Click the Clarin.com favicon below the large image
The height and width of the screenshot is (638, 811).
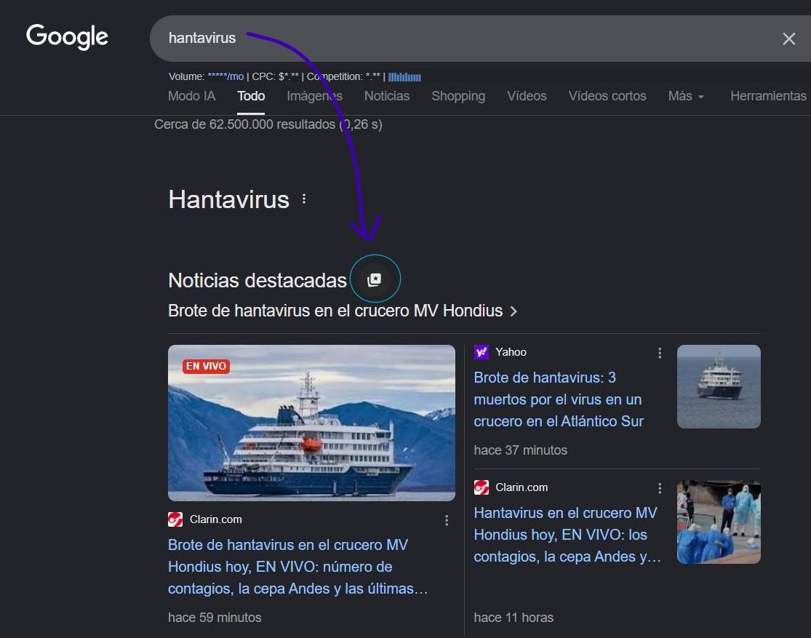pos(175,519)
